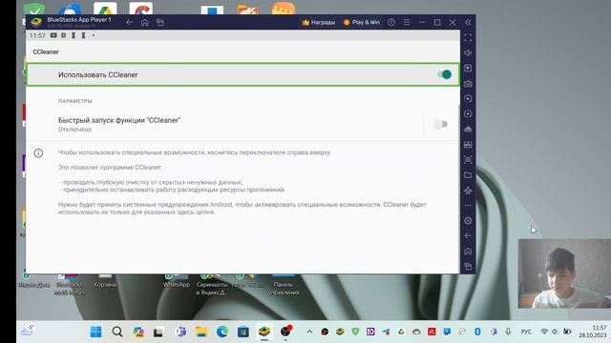Screen dimensions: 611x343
Task: Turn off the Использовать CCleaner switch
Action: [x=444, y=74]
